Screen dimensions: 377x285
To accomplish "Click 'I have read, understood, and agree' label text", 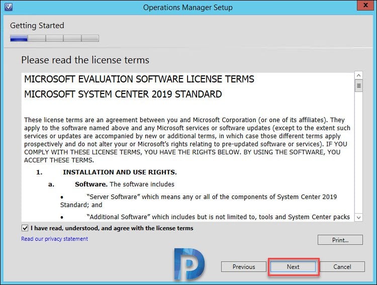I will coord(112,228).
